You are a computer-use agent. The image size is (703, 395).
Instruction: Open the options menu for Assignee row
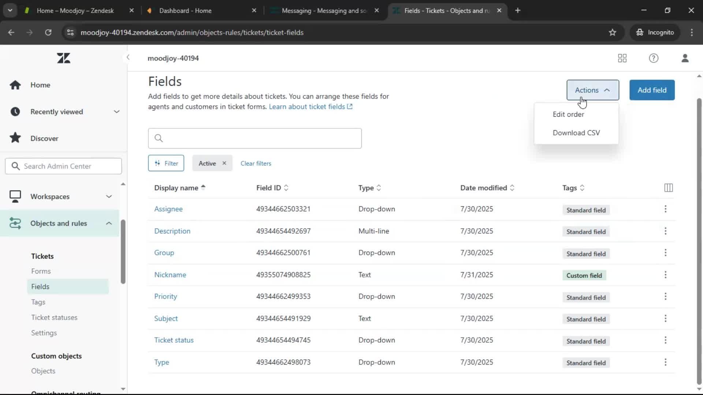pos(665,209)
